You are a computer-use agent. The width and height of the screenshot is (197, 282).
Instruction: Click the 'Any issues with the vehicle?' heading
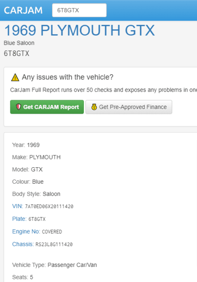point(68,77)
